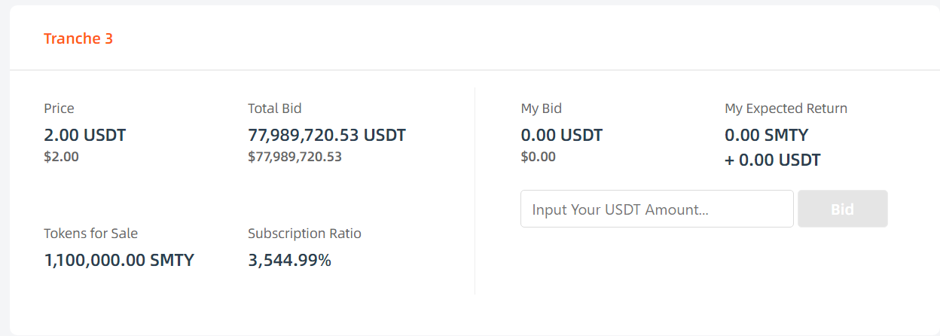940x336 pixels.
Task: Click the $2.00 price in dollars
Action: tap(61, 157)
